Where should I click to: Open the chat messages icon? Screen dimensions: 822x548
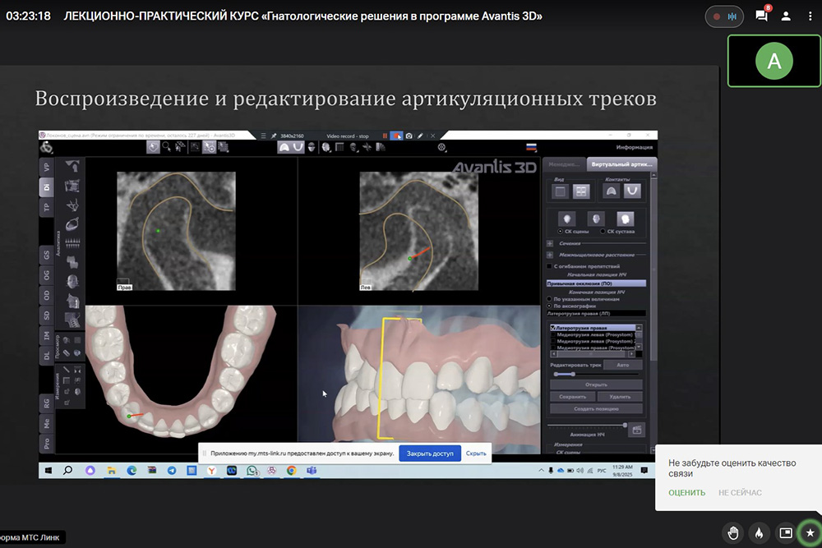[x=761, y=16]
